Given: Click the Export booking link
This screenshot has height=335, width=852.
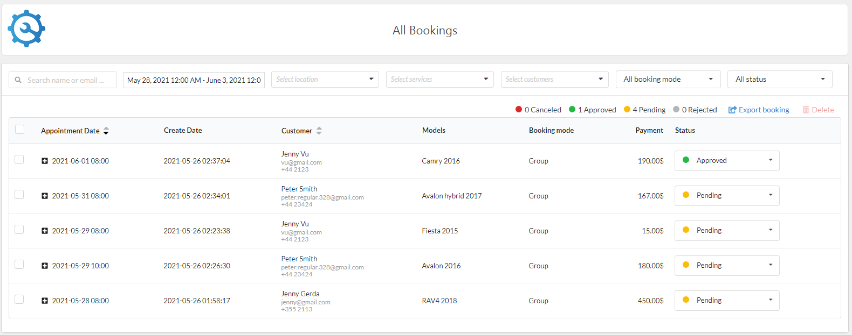Looking at the screenshot, I should tap(764, 110).
